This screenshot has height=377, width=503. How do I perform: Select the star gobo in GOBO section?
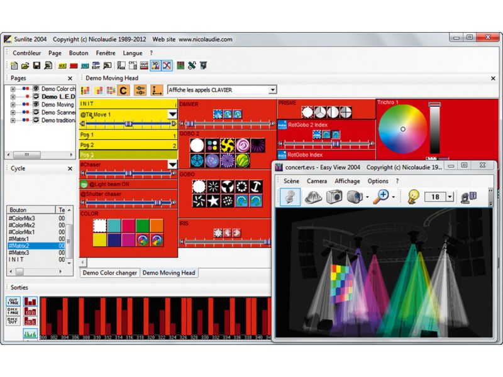pyautogui.click(x=213, y=201)
